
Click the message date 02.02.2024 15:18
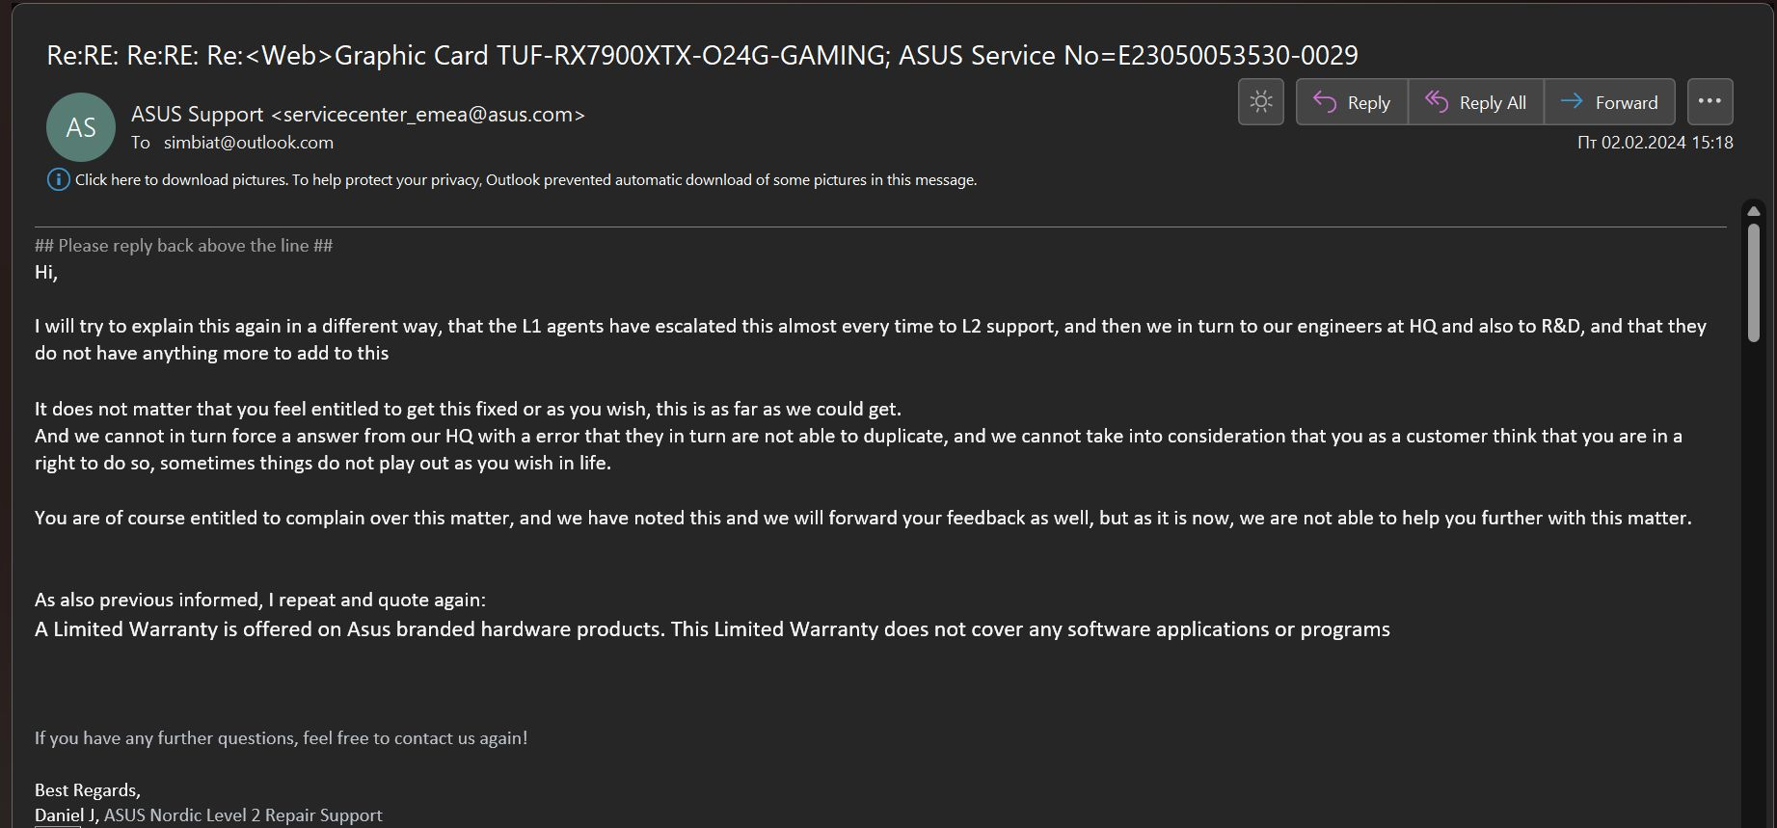click(x=1655, y=143)
